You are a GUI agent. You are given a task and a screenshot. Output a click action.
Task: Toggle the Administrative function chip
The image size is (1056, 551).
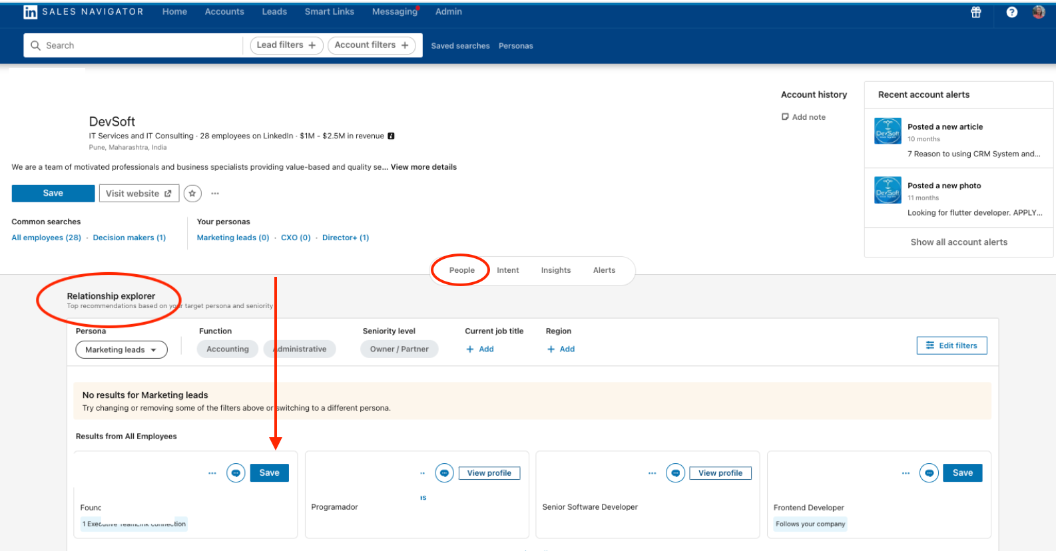[x=300, y=349]
